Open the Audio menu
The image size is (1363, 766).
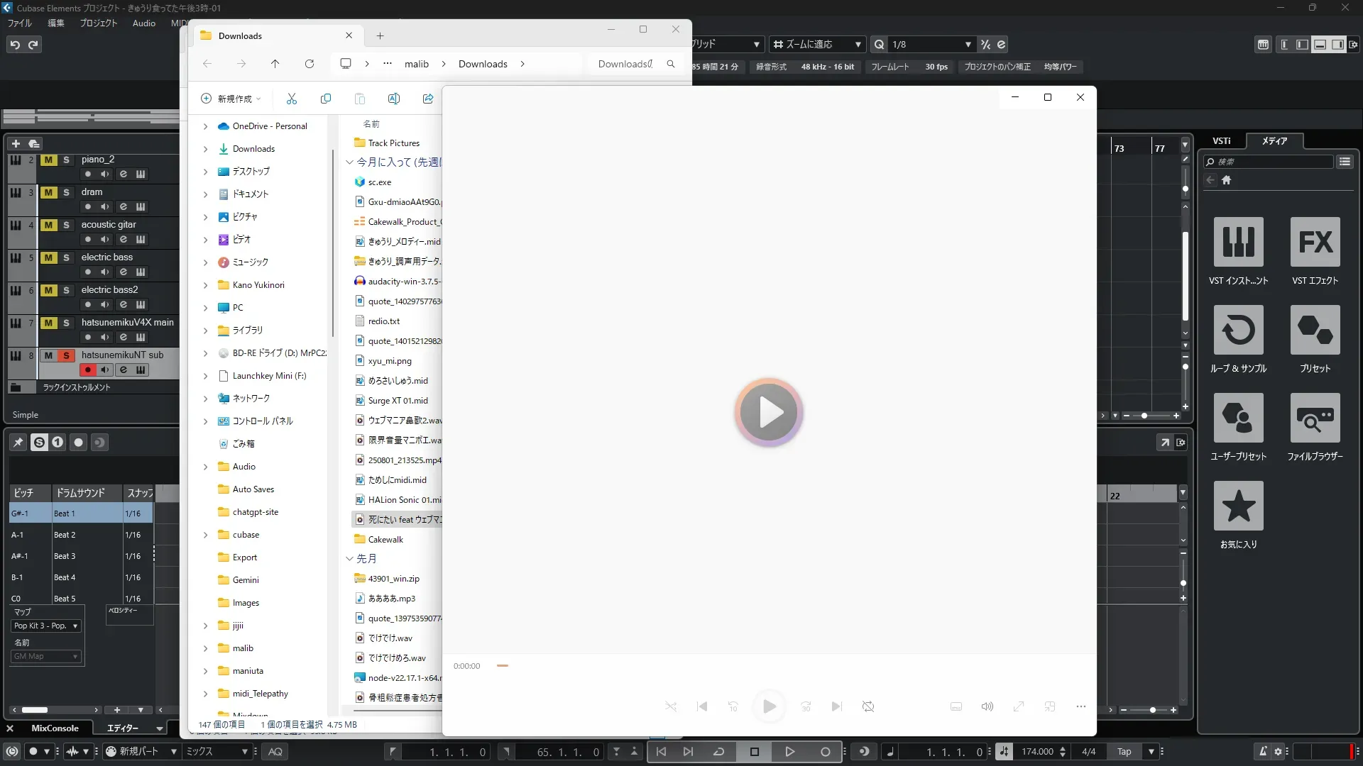tap(143, 23)
